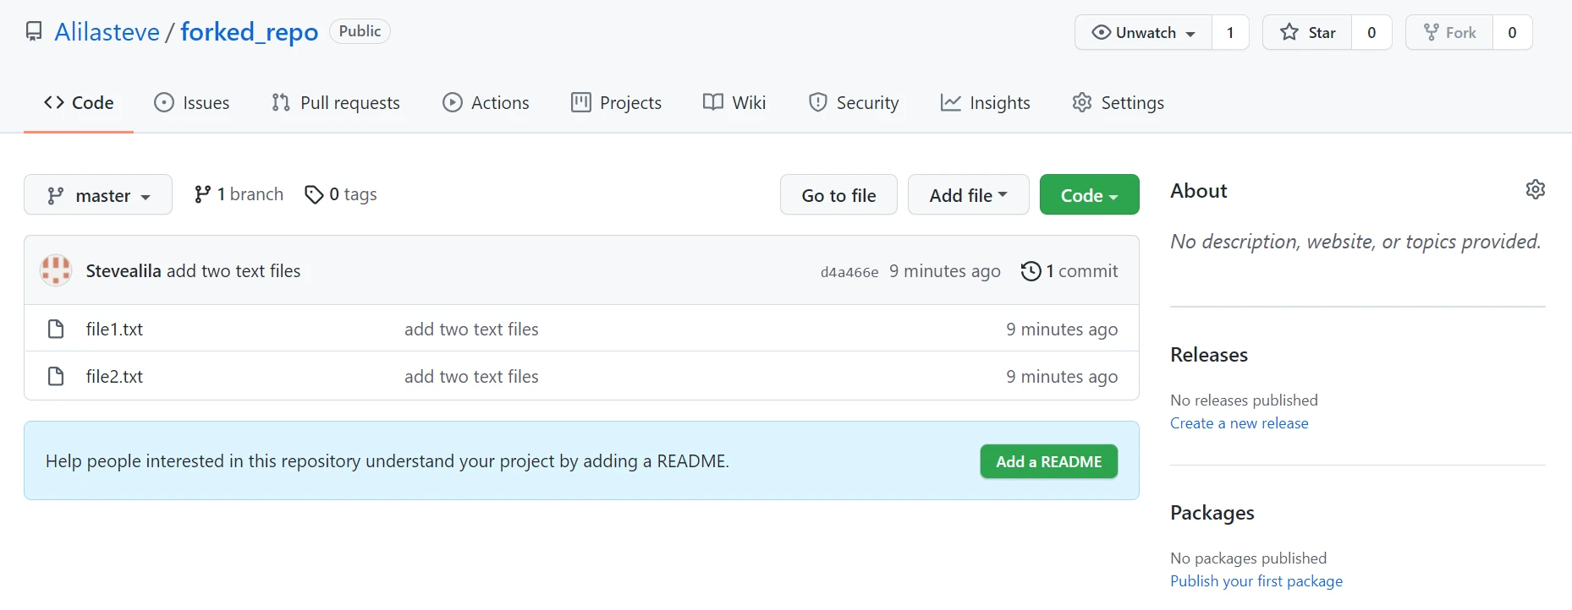Viewport: 1572px width, 610px height.
Task: Open file2.txt
Action: (114, 376)
